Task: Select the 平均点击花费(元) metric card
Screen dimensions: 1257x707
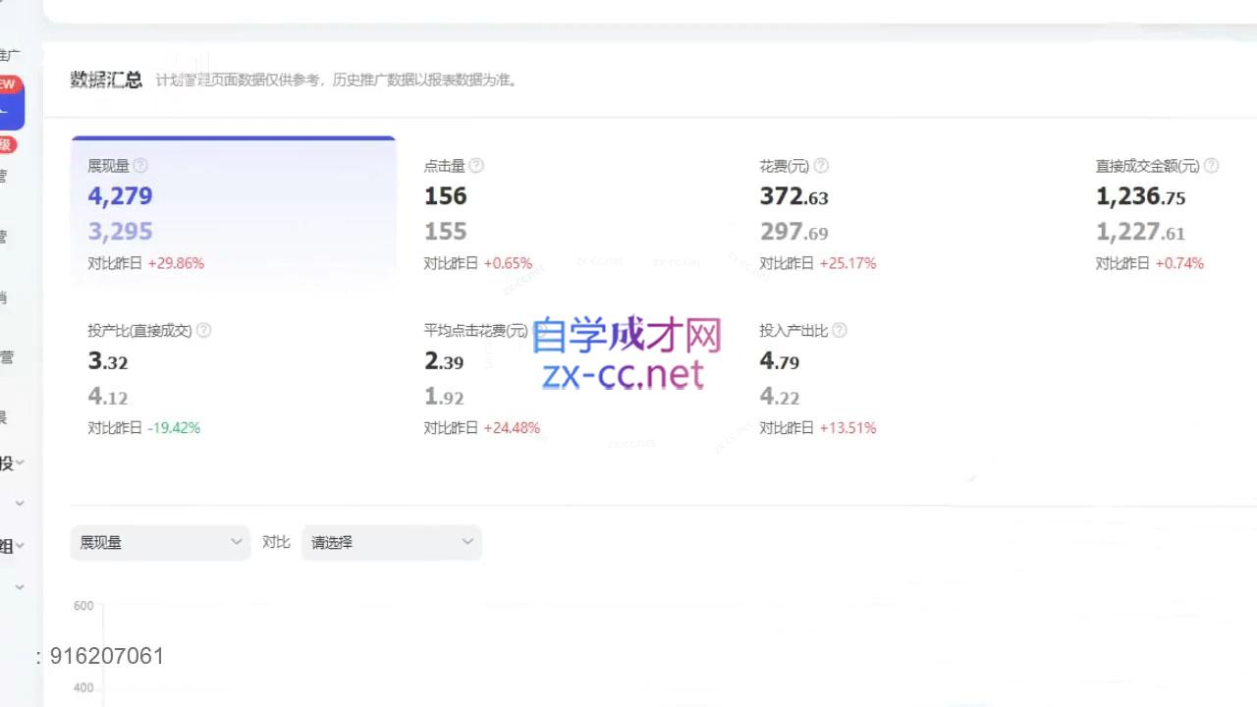Action: pyautogui.click(x=570, y=378)
